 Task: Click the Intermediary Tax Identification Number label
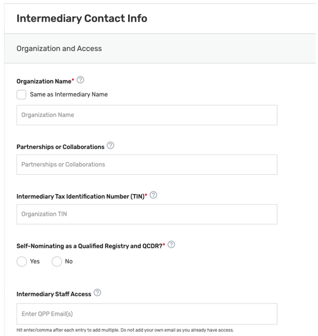(81, 196)
